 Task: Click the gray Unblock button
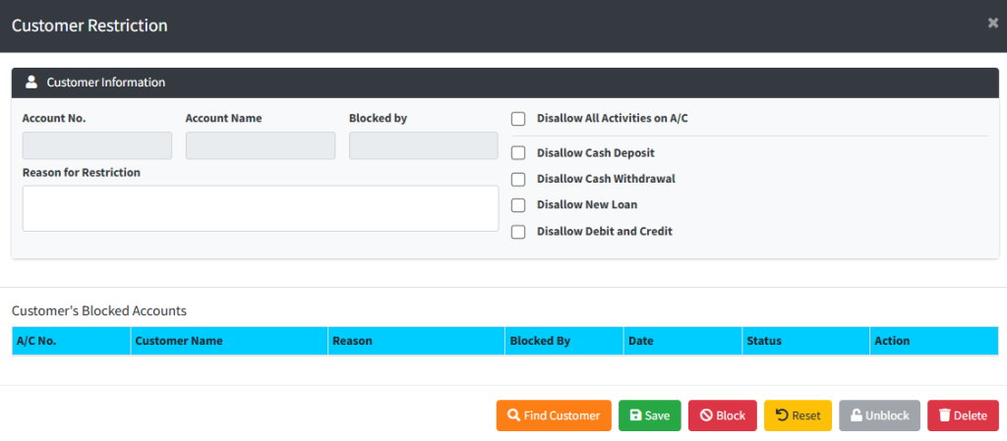[x=879, y=415]
